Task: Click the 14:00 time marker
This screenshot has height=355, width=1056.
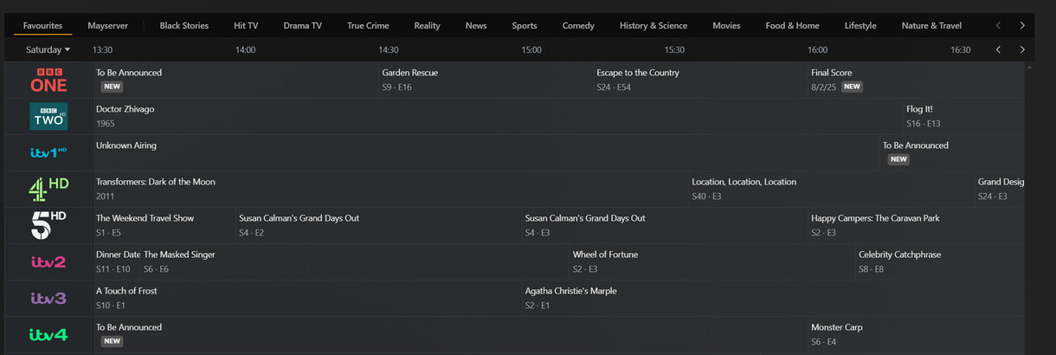Action: point(246,50)
